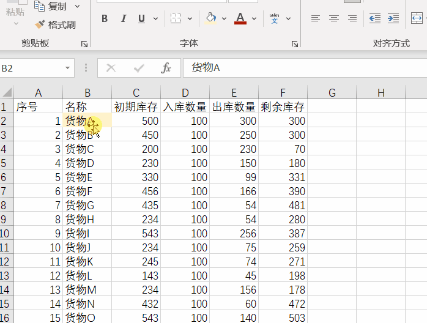
Task: Open underline style dropdown arrow
Action: pos(155,19)
